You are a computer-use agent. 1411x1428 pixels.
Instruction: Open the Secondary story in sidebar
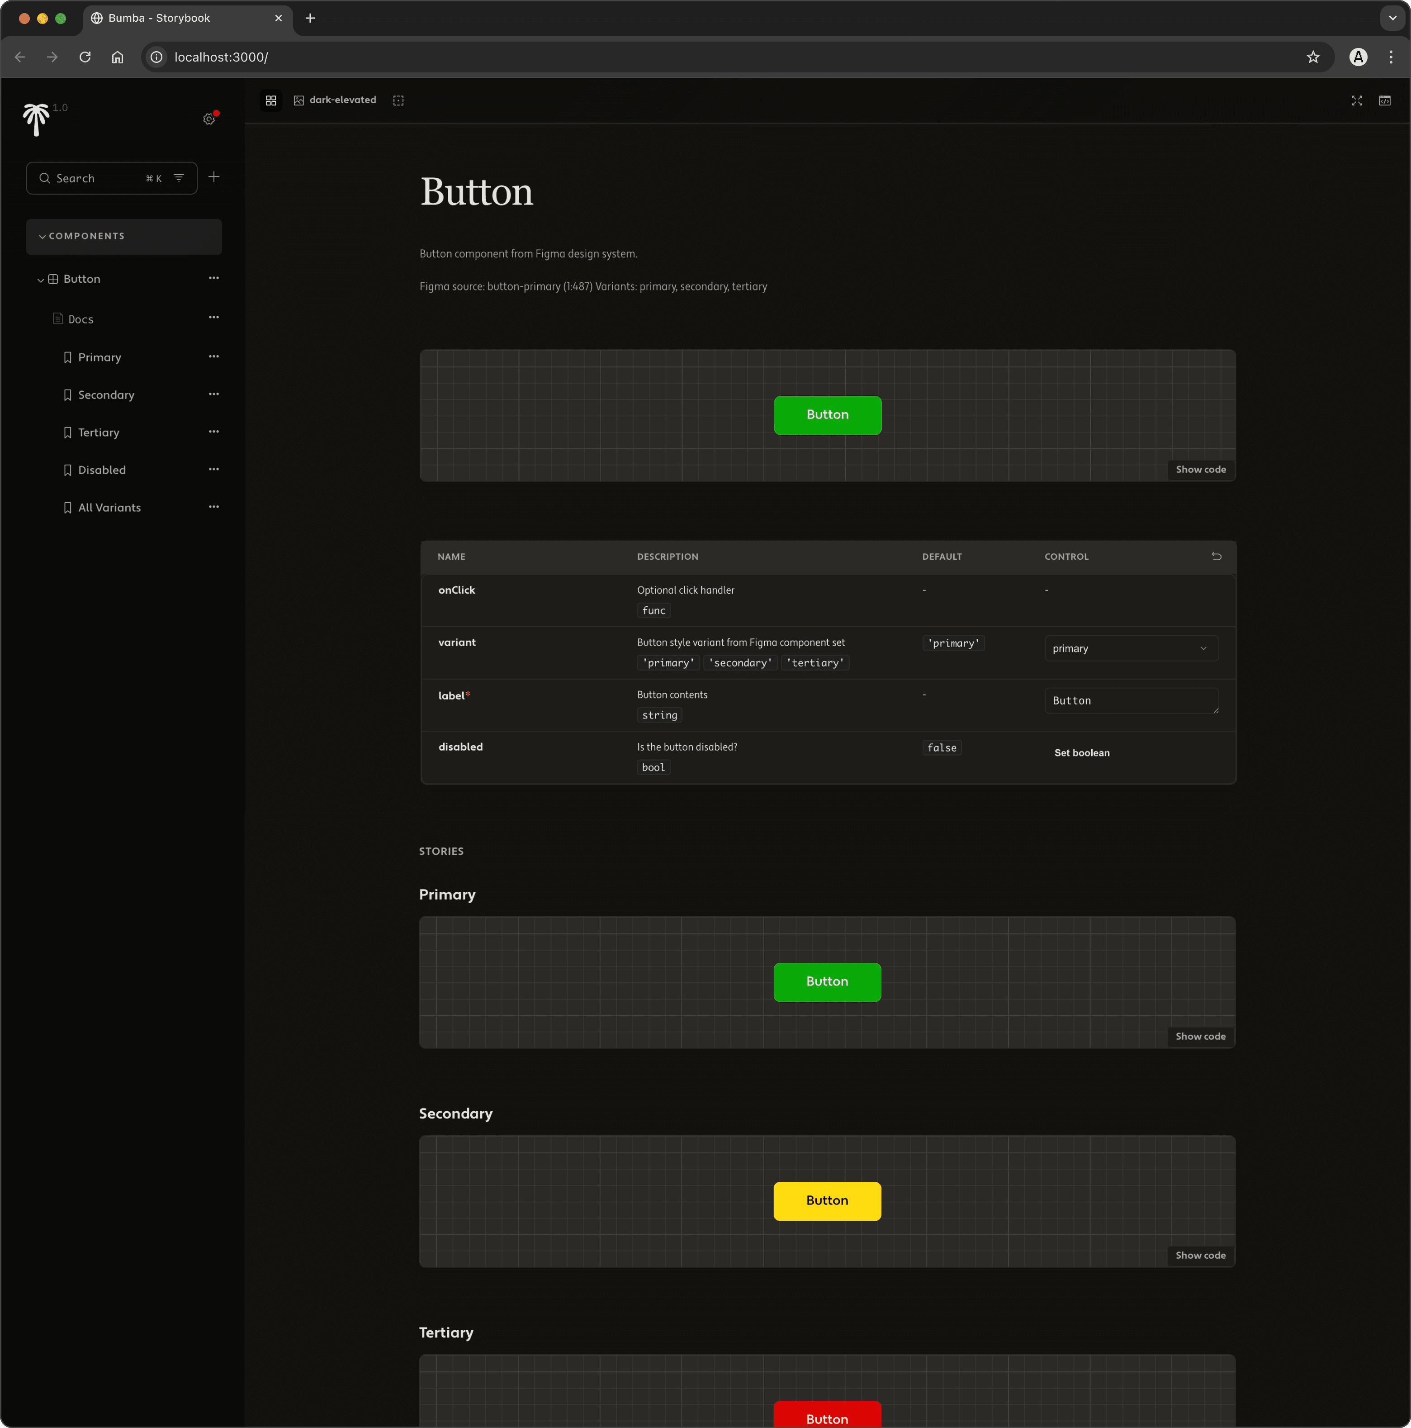pos(106,395)
